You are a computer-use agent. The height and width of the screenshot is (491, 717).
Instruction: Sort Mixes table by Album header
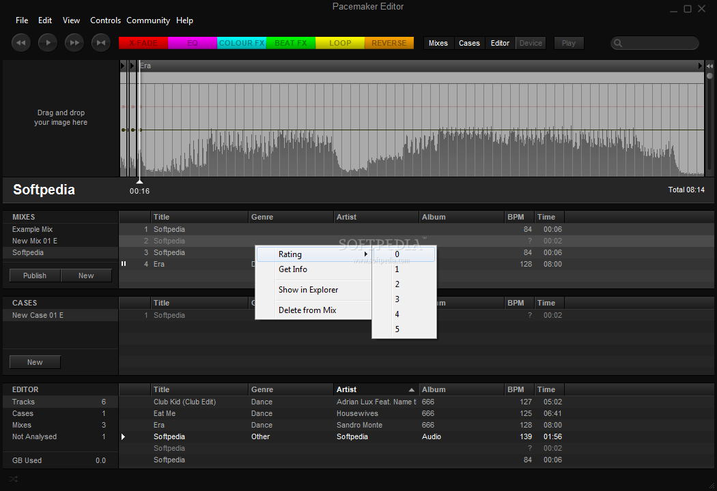tap(462, 217)
